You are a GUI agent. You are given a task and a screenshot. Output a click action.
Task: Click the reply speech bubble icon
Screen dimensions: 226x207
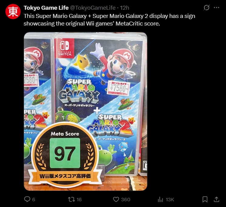[x=27, y=199]
